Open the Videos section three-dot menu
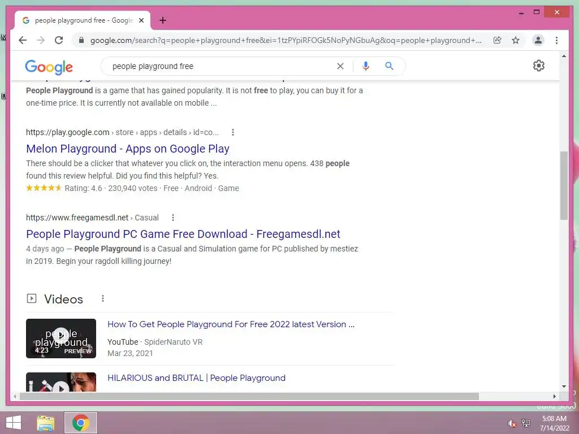The height and width of the screenshot is (434, 579). click(103, 298)
